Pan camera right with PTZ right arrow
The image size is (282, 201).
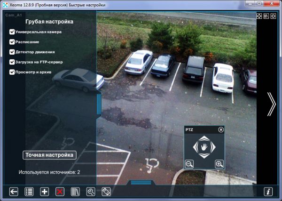[x=213, y=147]
